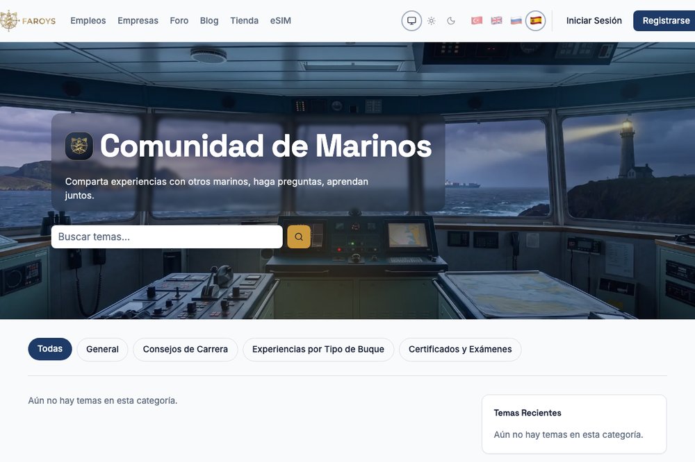Screen dimensions: 695x462
Task: Click the 'Comparta experiencias con otros marinos' subtitle
Action: [217, 188]
